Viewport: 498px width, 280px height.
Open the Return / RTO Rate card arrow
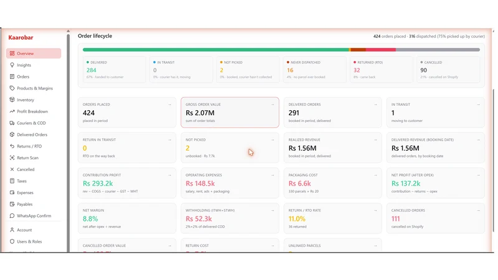click(375, 210)
